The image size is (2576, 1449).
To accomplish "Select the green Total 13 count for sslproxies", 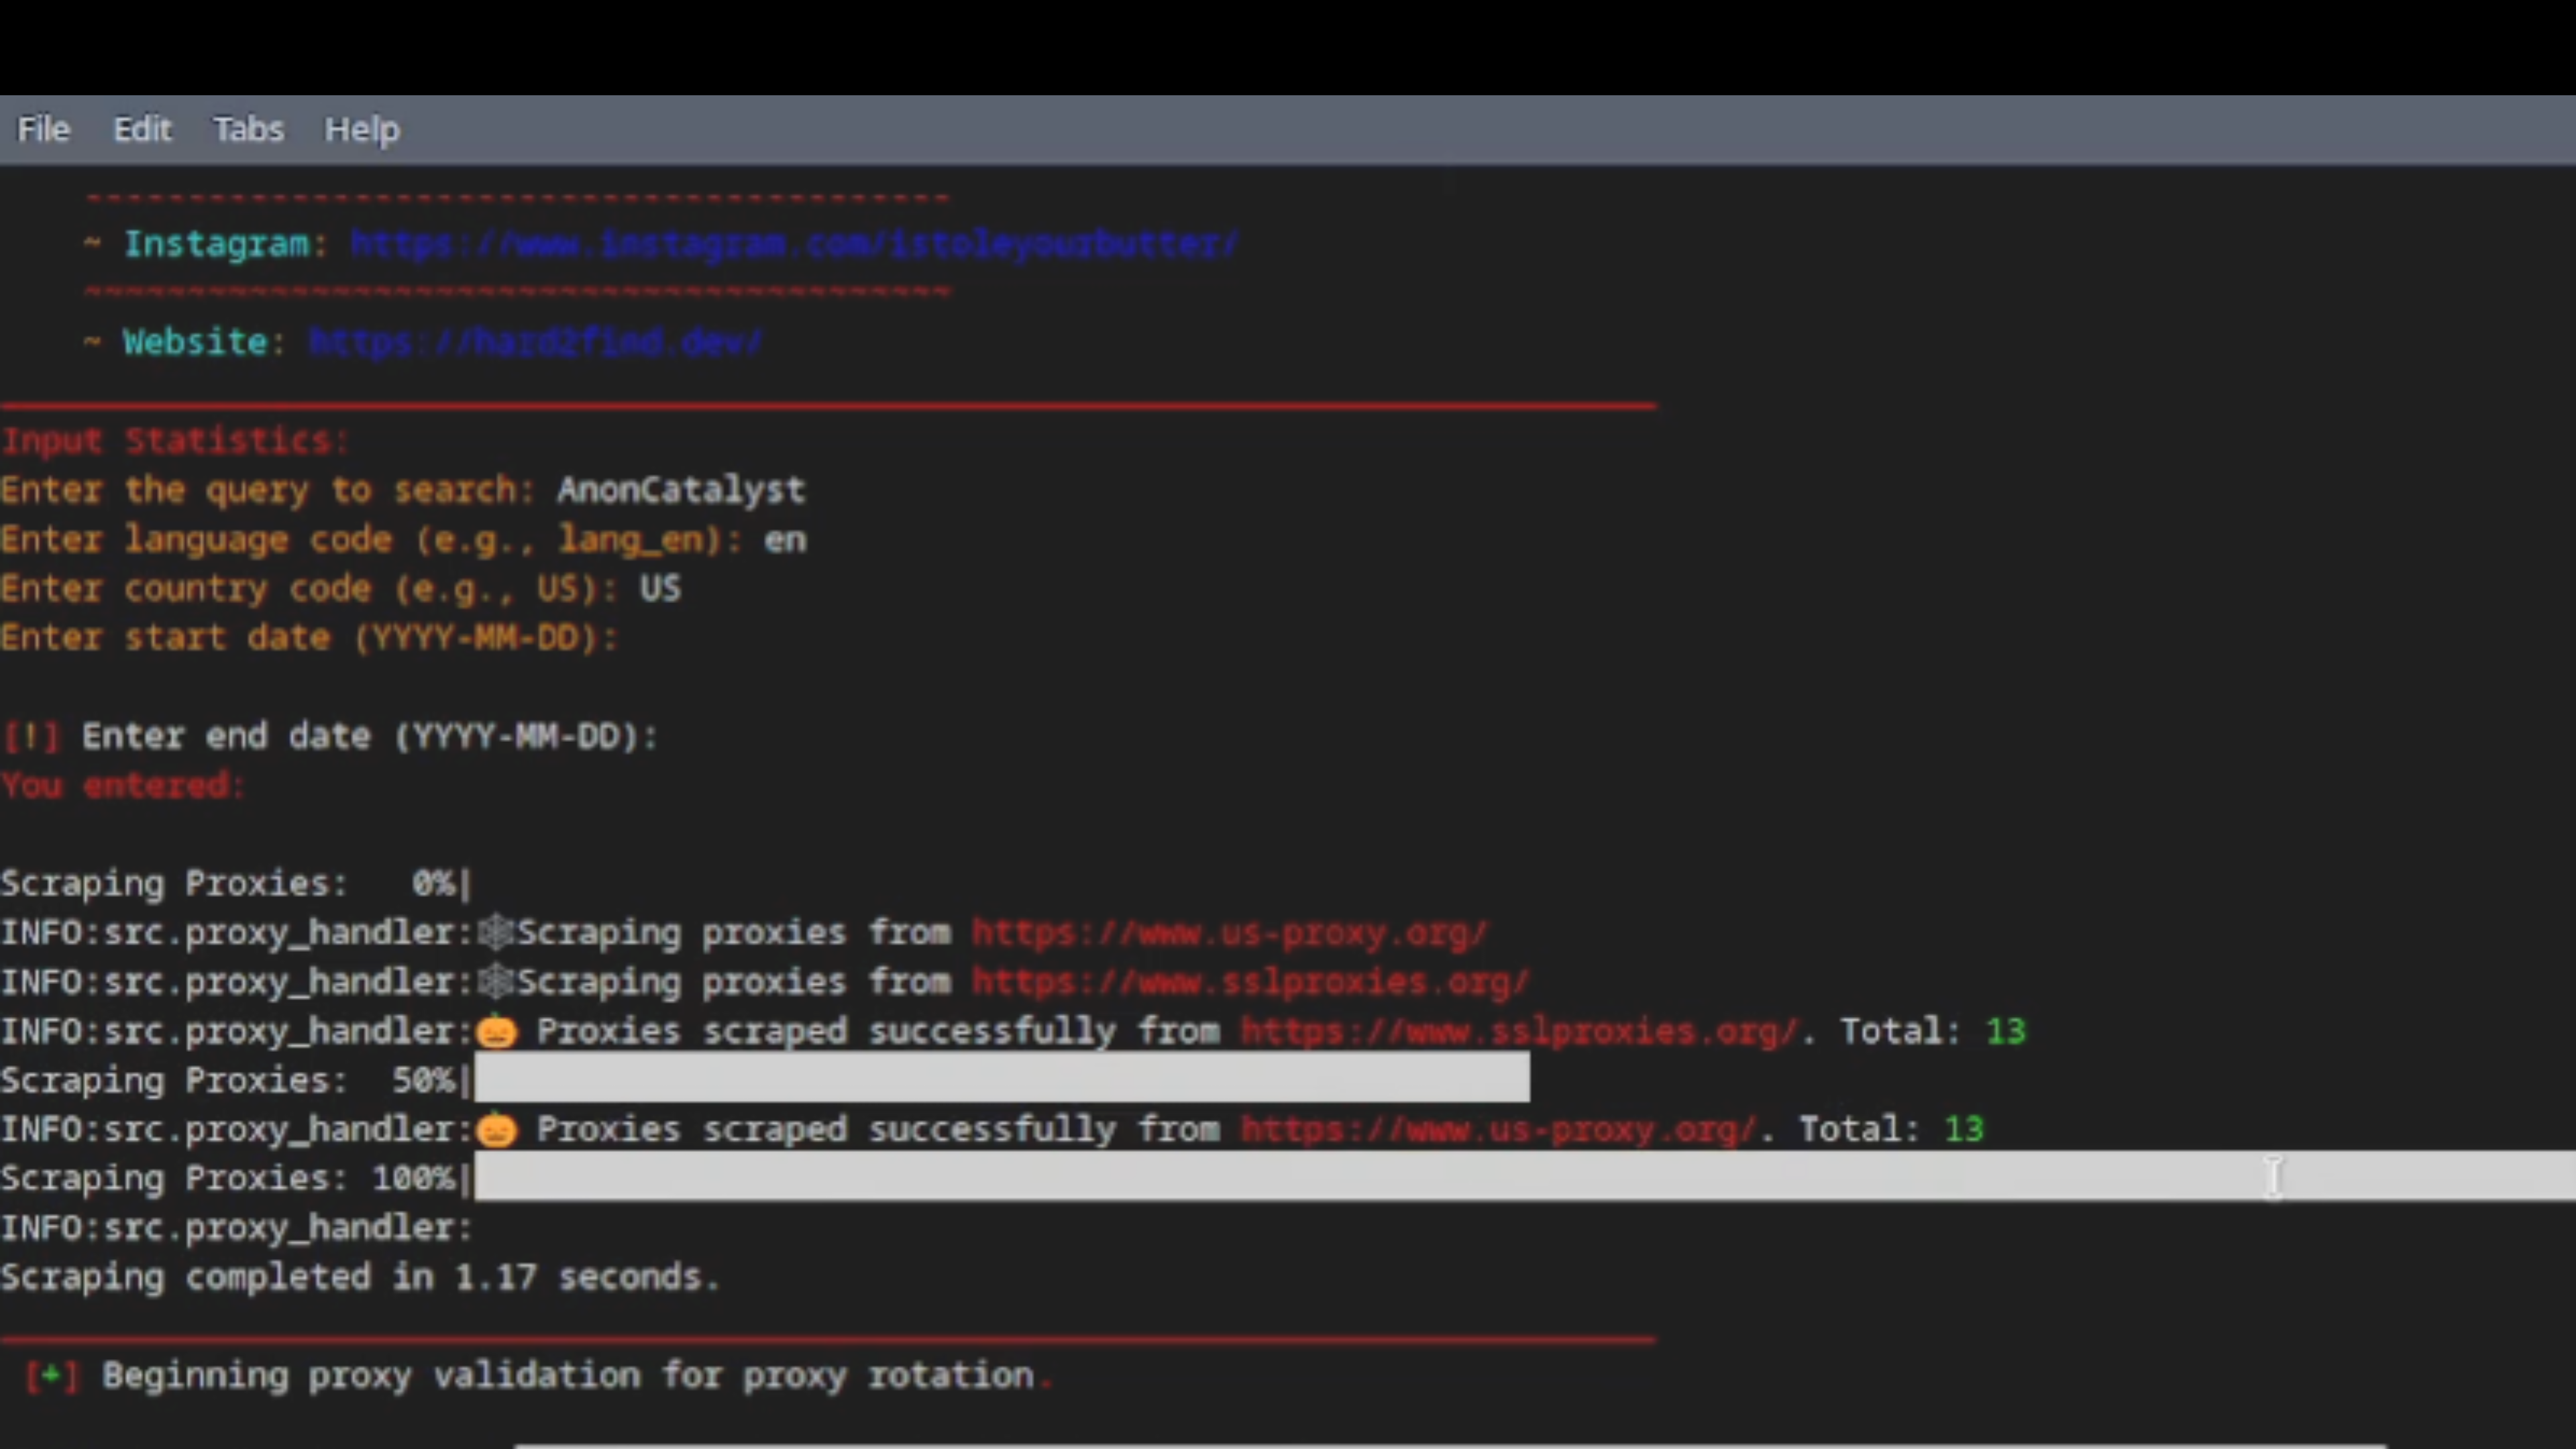I will pos(2005,1031).
